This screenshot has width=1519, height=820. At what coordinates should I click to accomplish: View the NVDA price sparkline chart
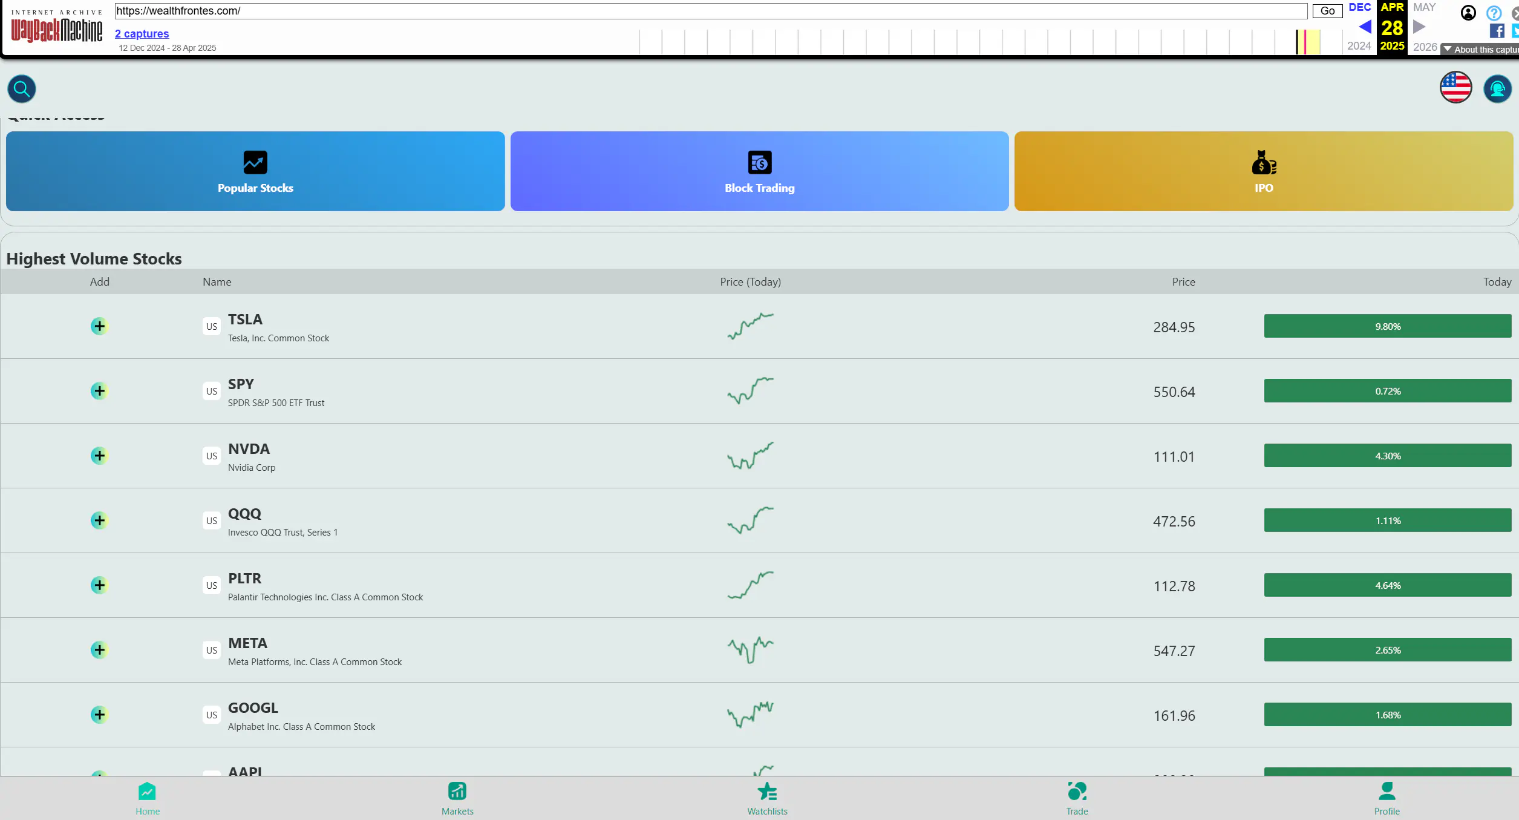point(750,456)
